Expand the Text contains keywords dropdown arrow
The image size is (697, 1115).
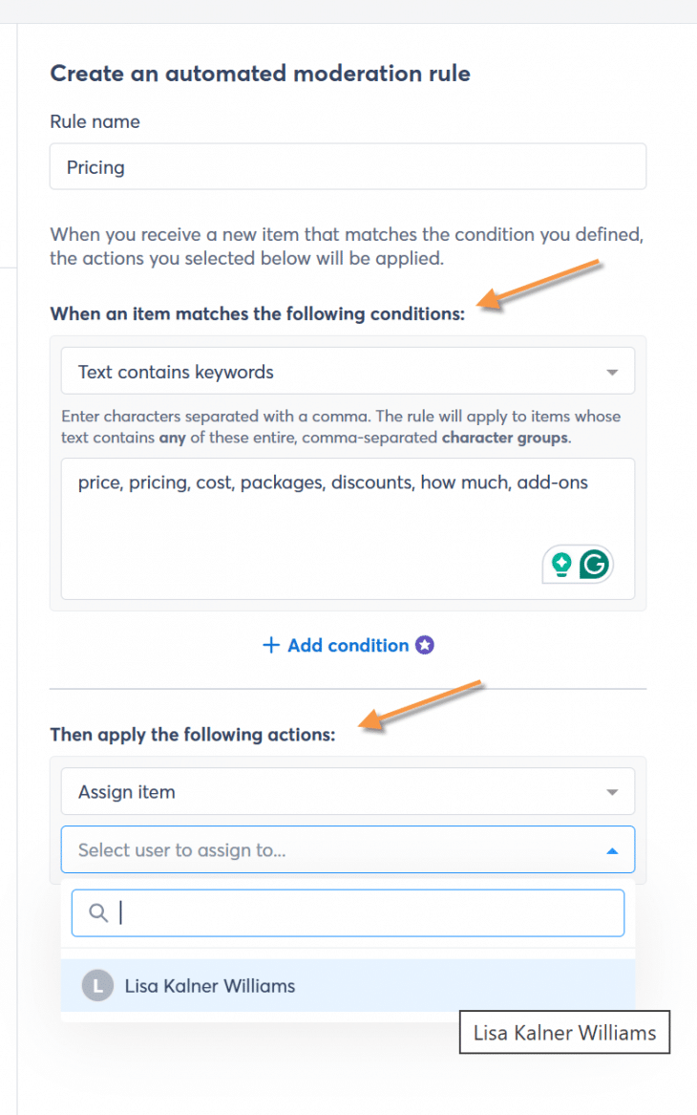coord(612,372)
